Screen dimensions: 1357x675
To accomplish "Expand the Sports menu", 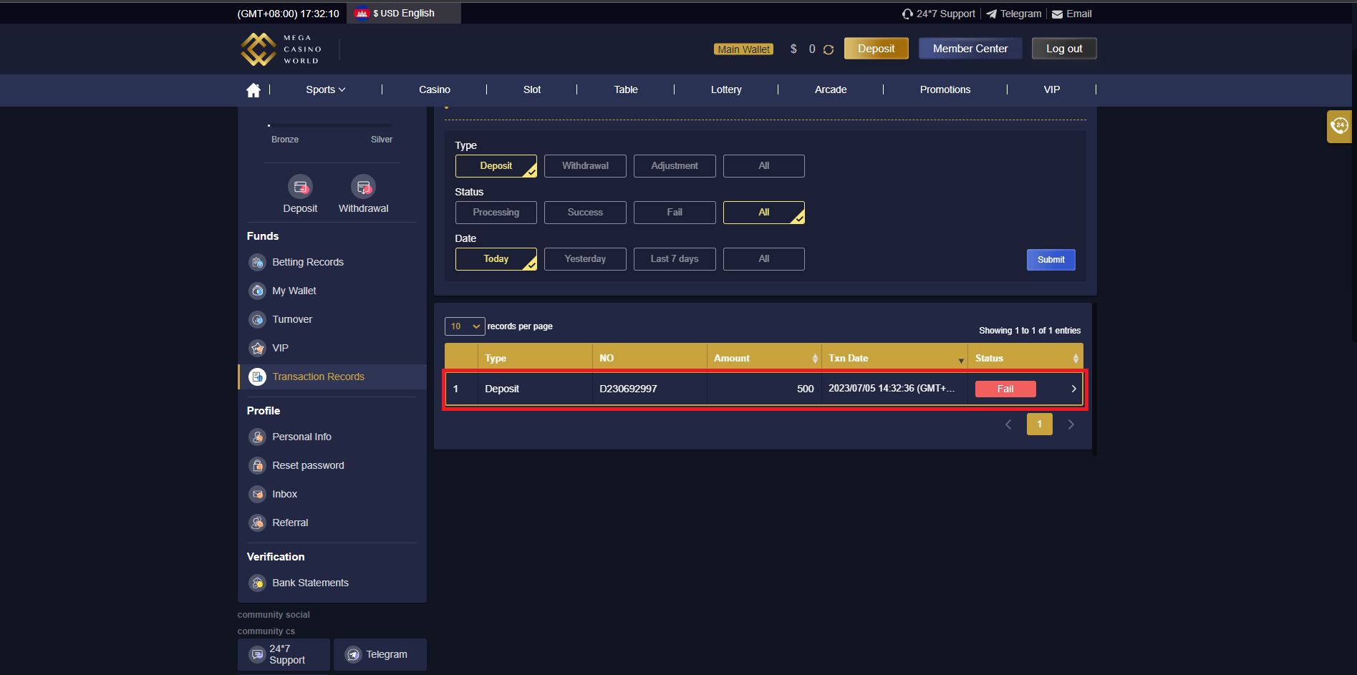I will pos(326,89).
